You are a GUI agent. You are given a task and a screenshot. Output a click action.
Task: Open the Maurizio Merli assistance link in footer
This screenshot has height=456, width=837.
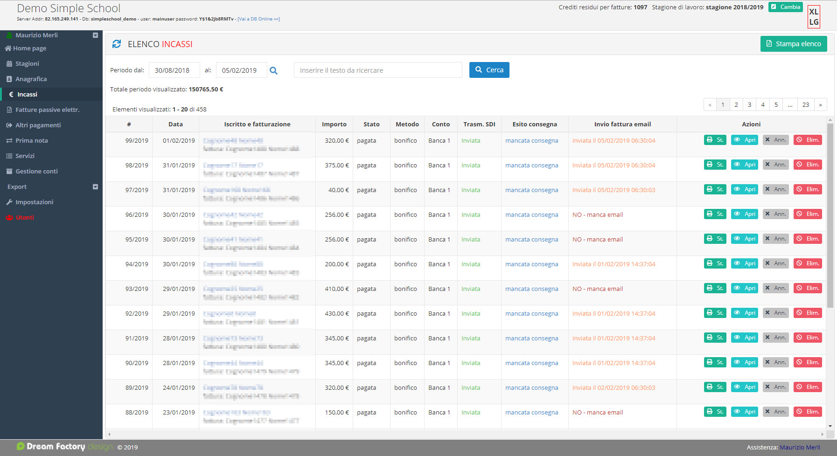pyautogui.click(x=800, y=447)
